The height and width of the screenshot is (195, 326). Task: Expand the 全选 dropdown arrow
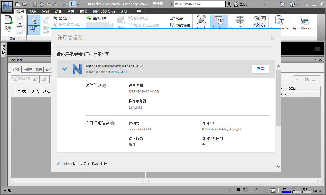pyautogui.click(x=70, y=18)
